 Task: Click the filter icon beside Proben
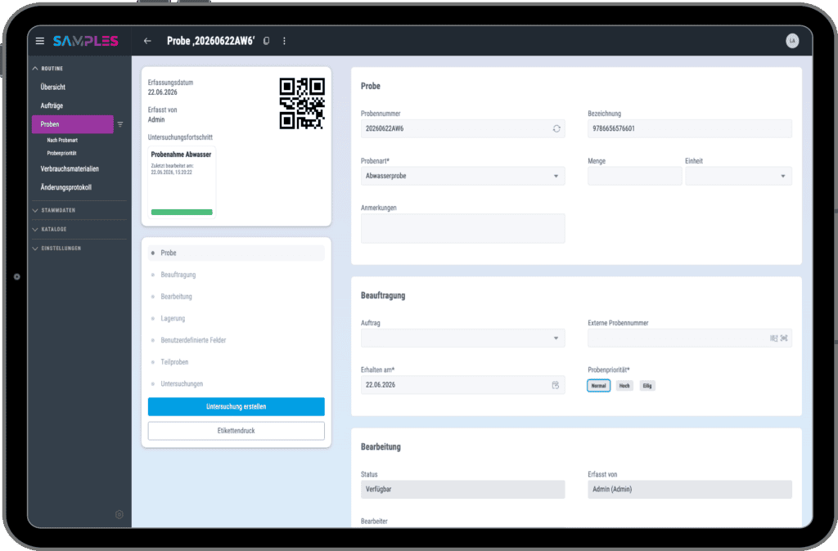pos(120,124)
